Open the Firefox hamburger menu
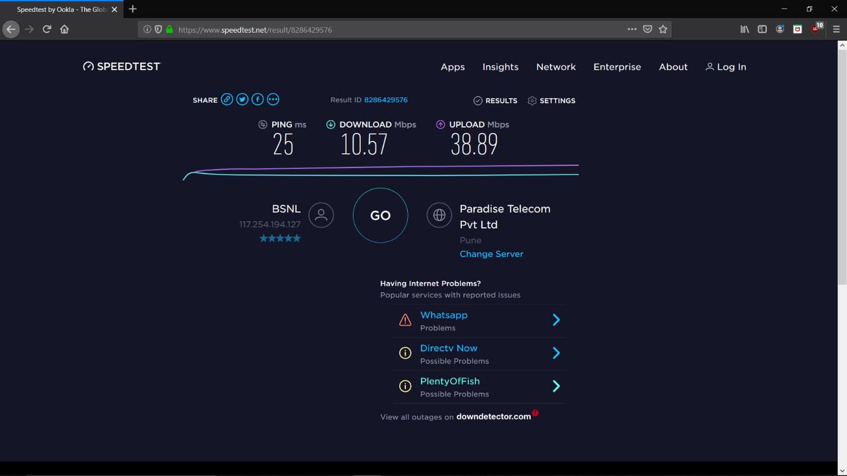The height and width of the screenshot is (476, 847). pos(836,29)
